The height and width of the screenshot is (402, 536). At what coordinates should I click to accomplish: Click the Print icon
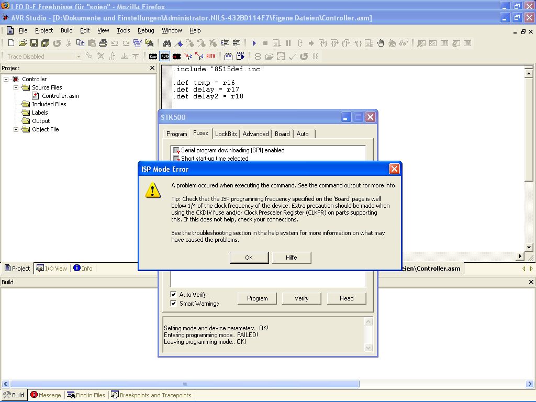(x=103, y=43)
